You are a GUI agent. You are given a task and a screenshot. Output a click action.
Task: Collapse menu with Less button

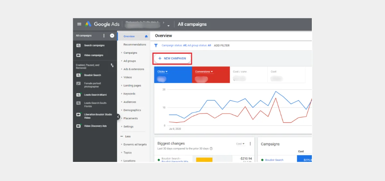pos(126,137)
